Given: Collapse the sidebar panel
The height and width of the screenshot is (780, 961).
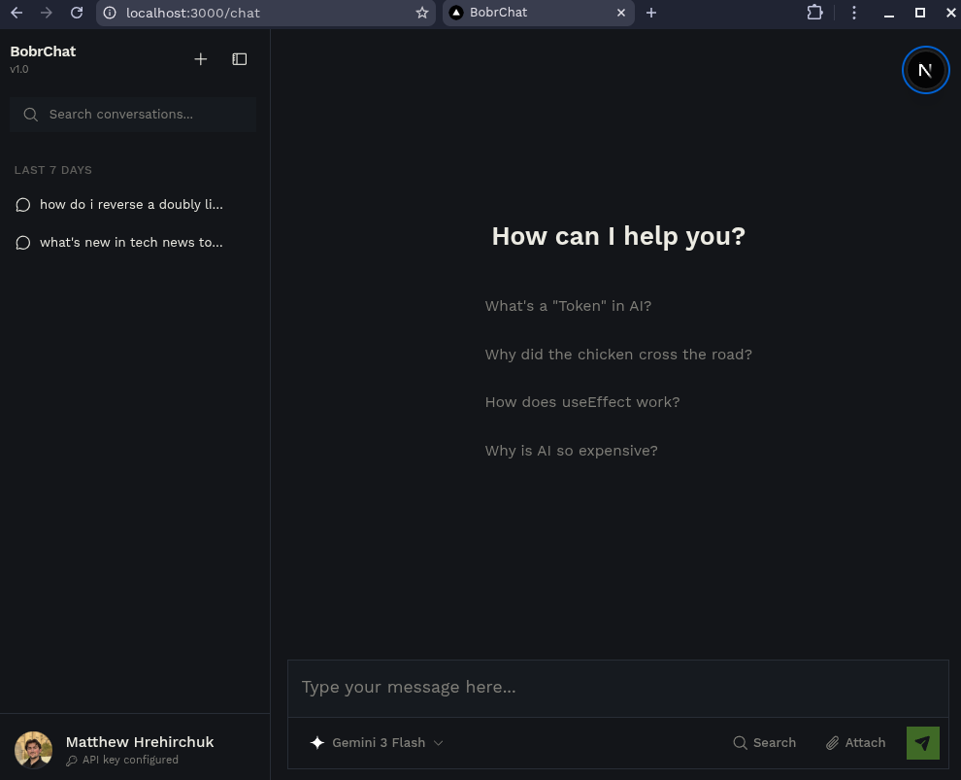Looking at the screenshot, I should click(240, 59).
